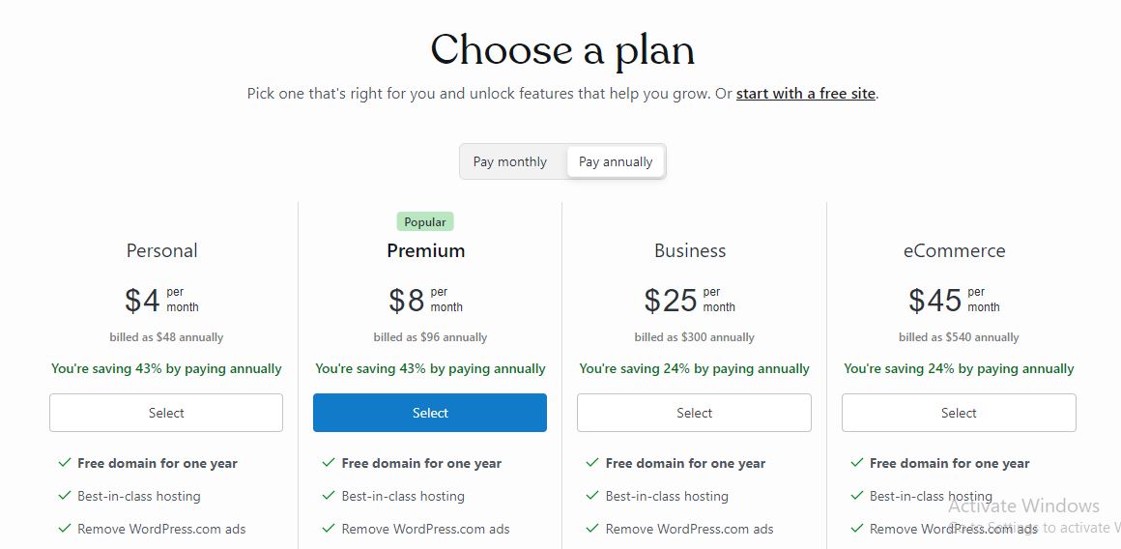This screenshot has width=1121, height=549.
Task: Click the eCommerce plan title
Action: [954, 250]
